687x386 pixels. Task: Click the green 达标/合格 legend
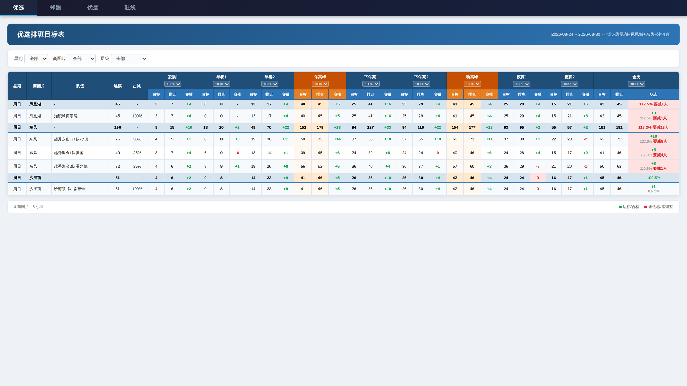(629, 207)
